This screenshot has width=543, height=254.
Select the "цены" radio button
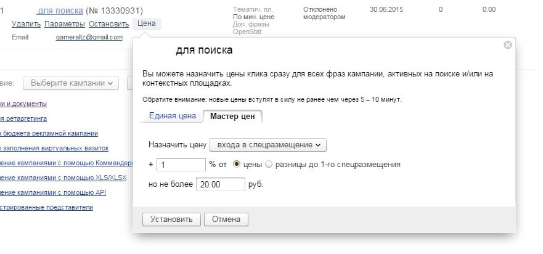237,165
